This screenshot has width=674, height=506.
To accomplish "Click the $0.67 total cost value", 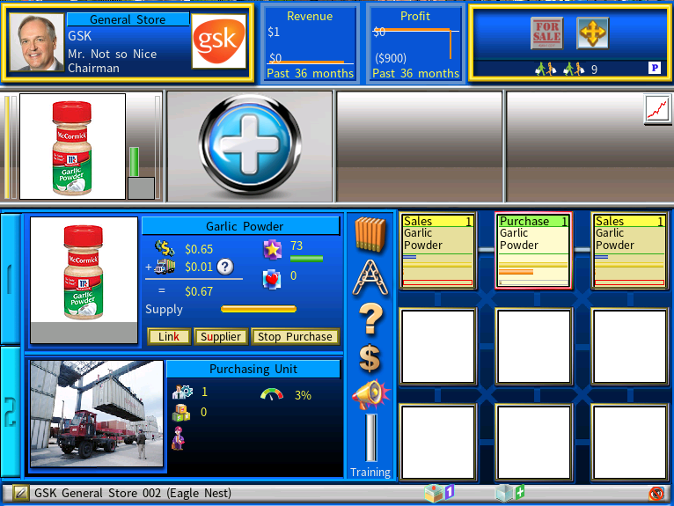I will click(x=199, y=291).
